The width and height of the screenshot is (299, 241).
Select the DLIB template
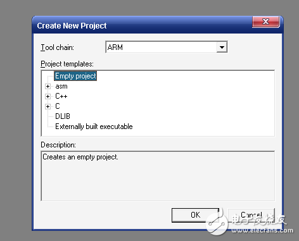click(x=63, y=116)
